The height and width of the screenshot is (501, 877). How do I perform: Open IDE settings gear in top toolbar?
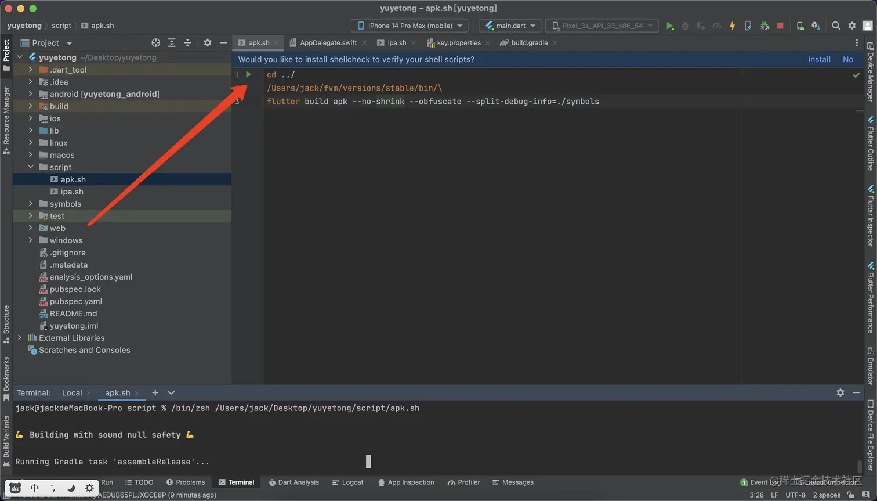[x=852, y=26]
